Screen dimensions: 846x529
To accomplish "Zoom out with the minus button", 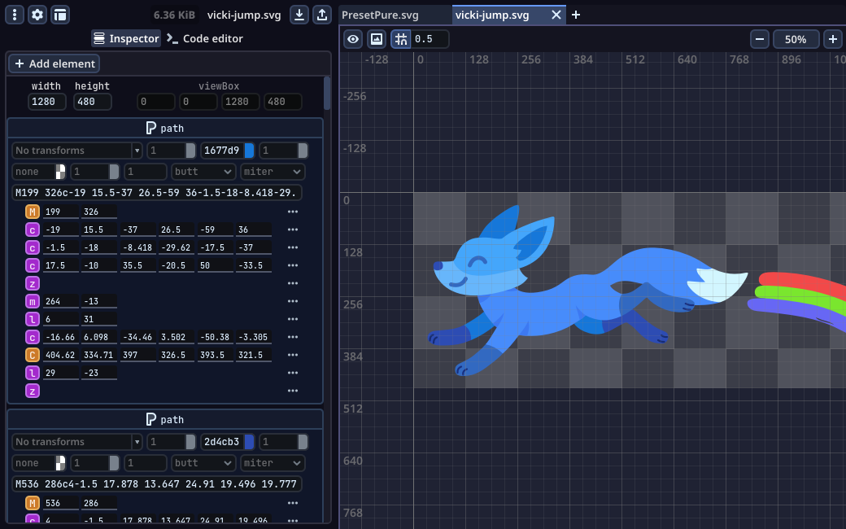I will tap(760, 39).
